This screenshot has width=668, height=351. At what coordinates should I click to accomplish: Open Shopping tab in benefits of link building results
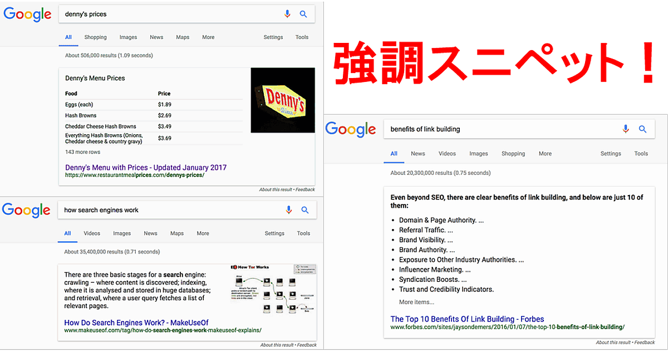513,154
